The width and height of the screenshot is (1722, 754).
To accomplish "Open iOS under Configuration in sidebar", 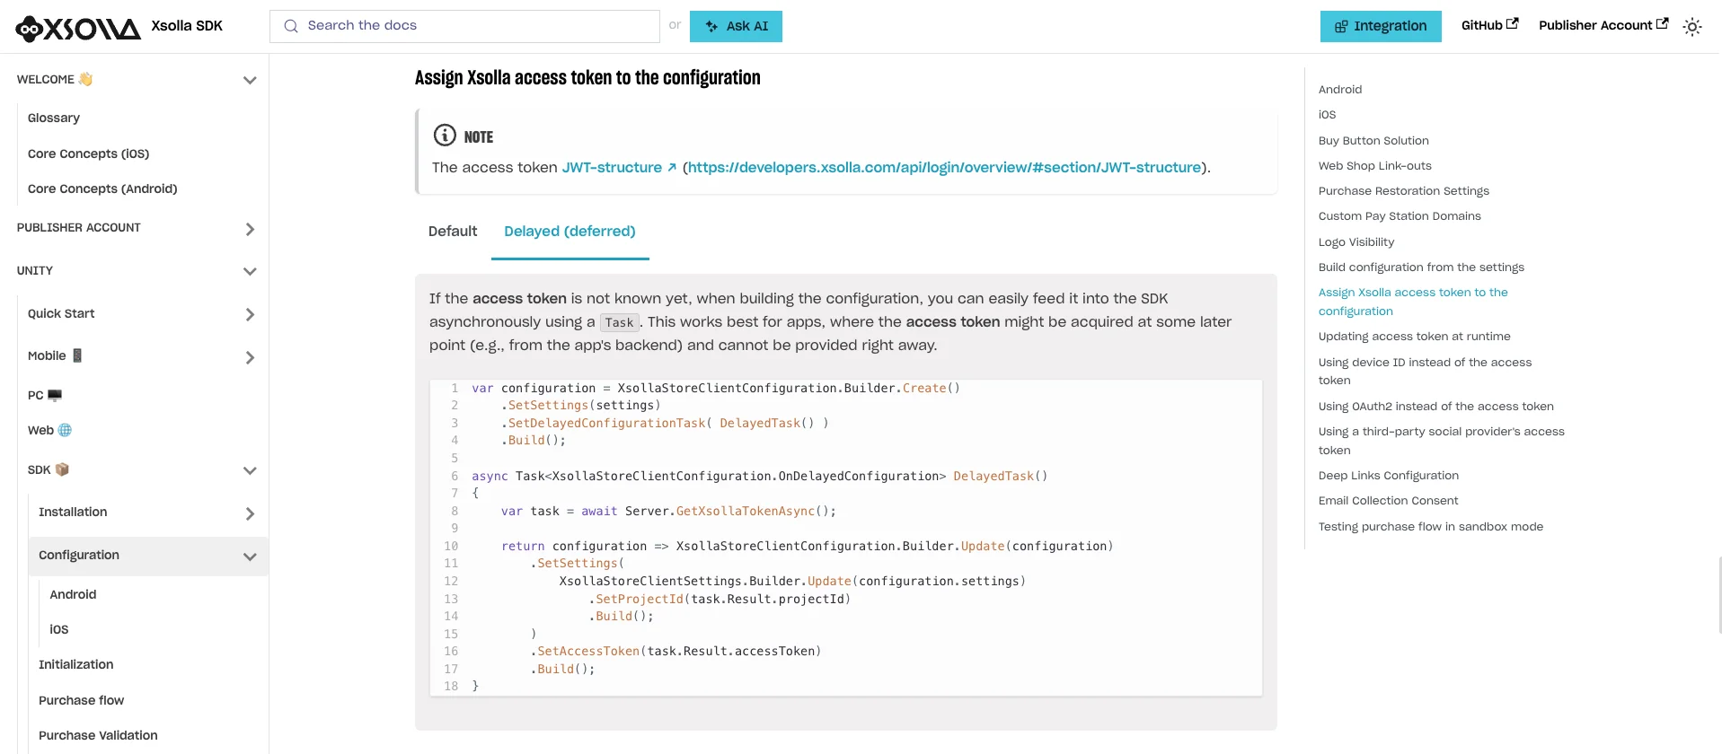I will point(59,629).
